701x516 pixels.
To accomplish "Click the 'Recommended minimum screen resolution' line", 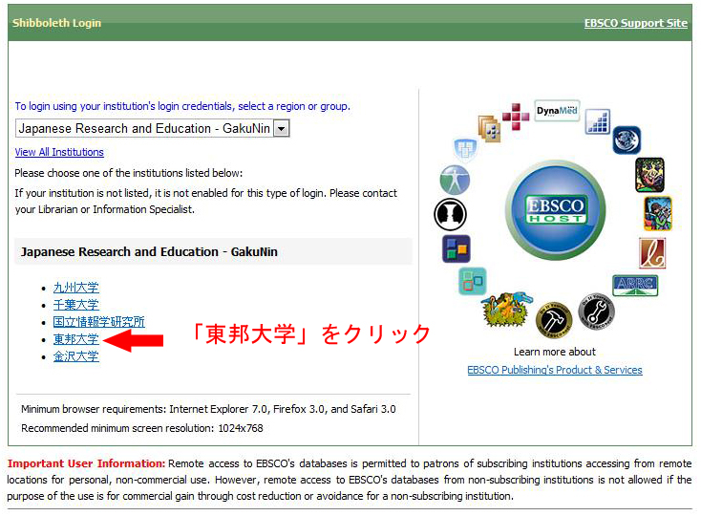I will coord(142,428).
